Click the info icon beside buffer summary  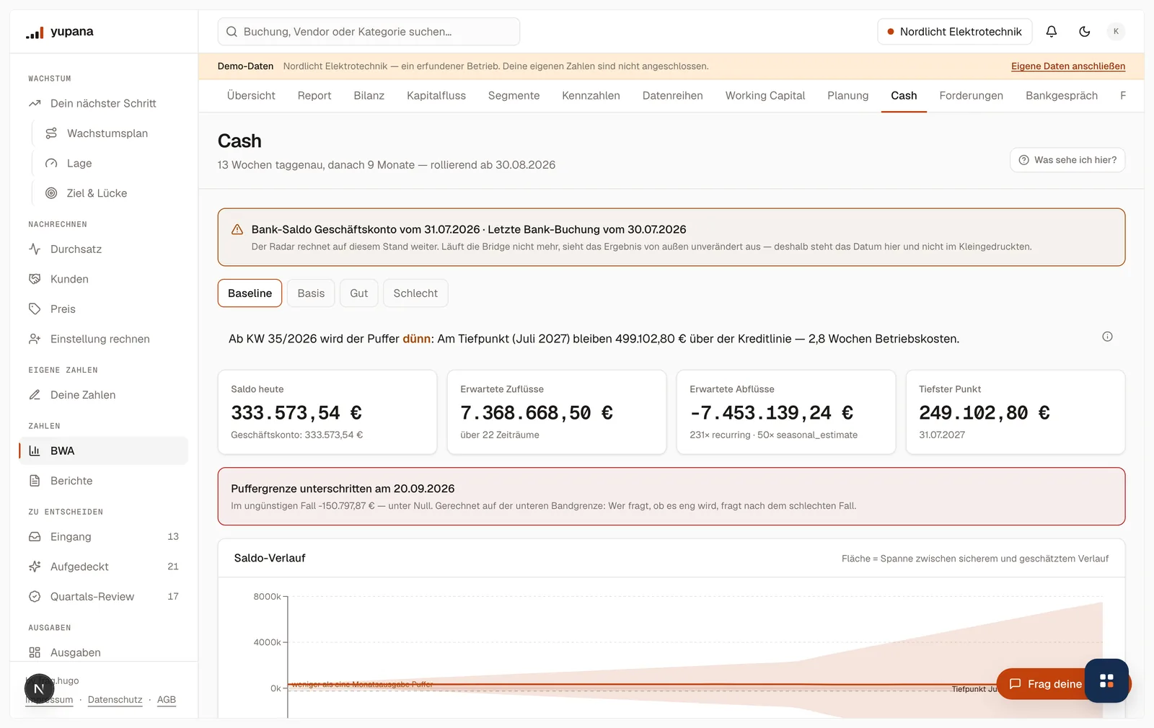(1107, 337)
